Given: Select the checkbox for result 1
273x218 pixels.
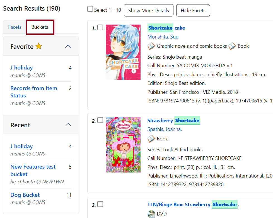Looking at the screenshot, I should point(100,27).
